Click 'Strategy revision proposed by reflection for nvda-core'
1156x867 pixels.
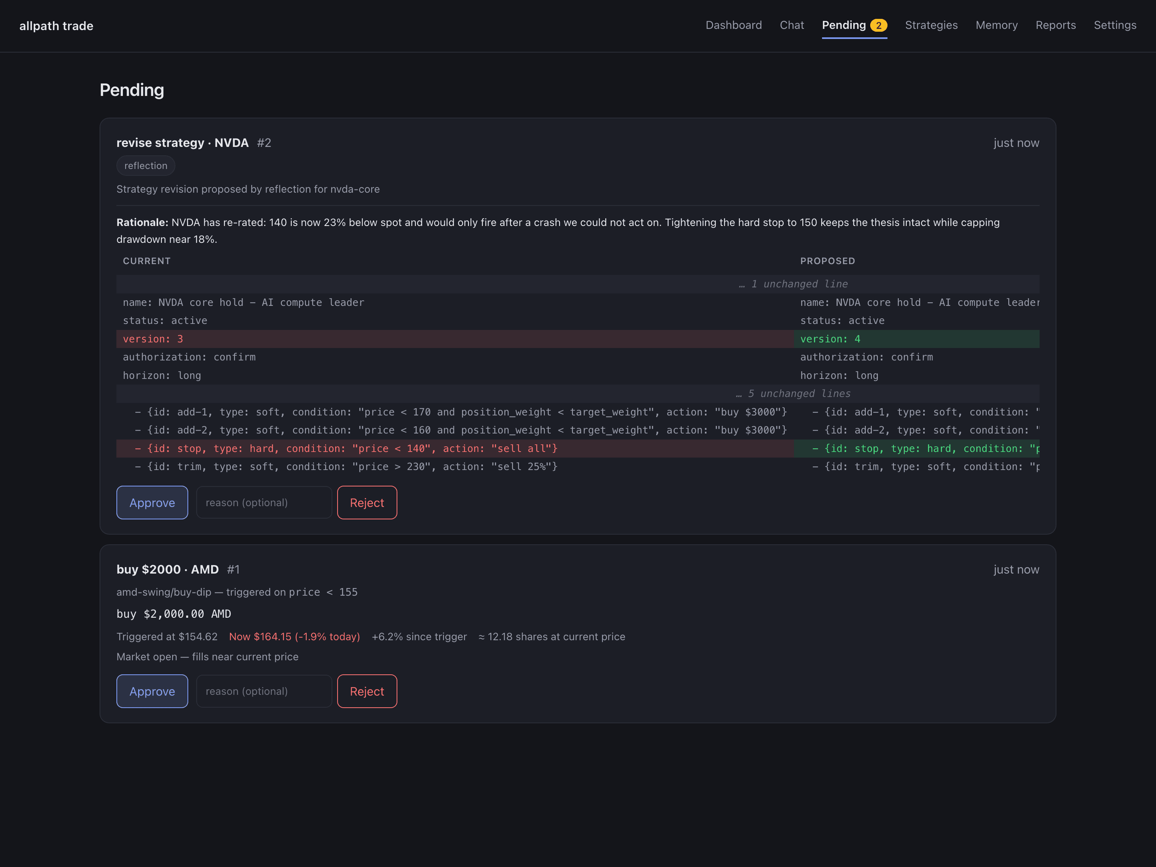click(248, 189)
